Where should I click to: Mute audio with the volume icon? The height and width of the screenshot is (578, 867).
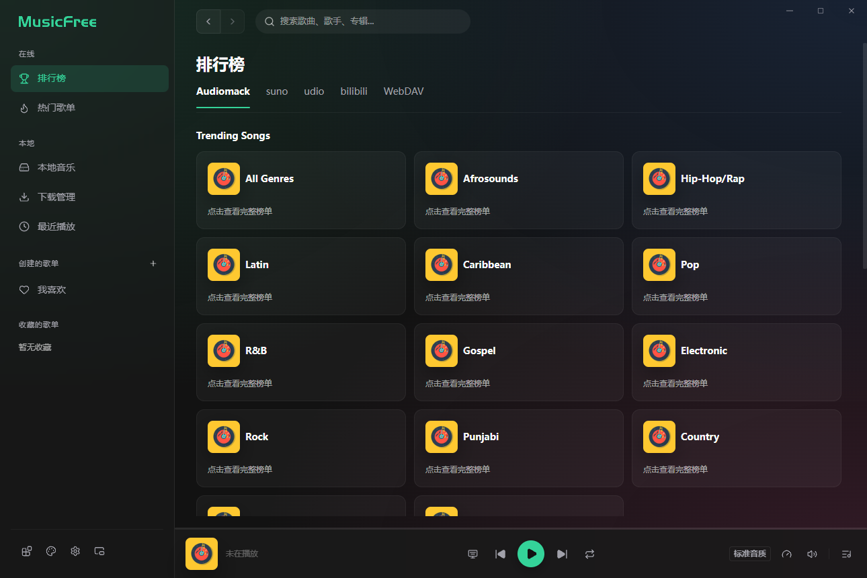tap(812, 554)
